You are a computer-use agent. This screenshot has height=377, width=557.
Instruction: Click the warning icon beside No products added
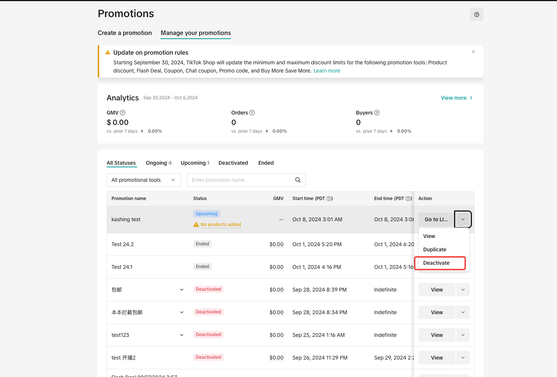(196, 225)
